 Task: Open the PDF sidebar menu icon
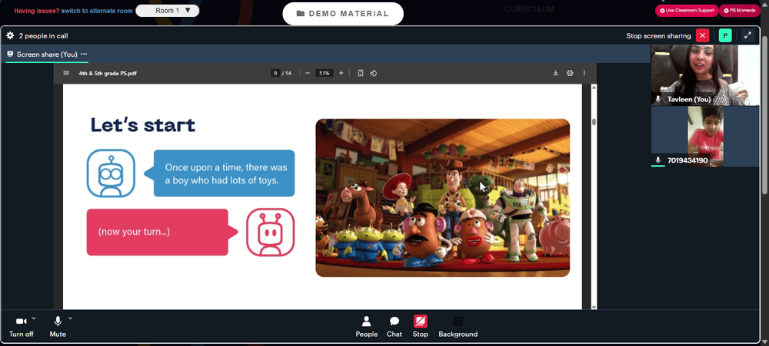pos(66,74)
